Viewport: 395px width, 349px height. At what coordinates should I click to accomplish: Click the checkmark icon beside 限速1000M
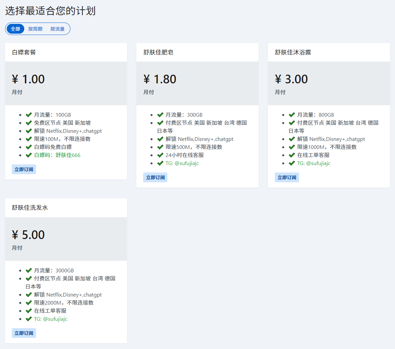(x=292, y=147)
